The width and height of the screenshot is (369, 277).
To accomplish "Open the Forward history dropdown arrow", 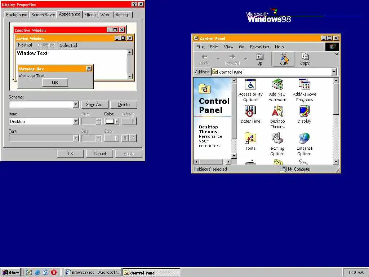I will tap(246, 59).
